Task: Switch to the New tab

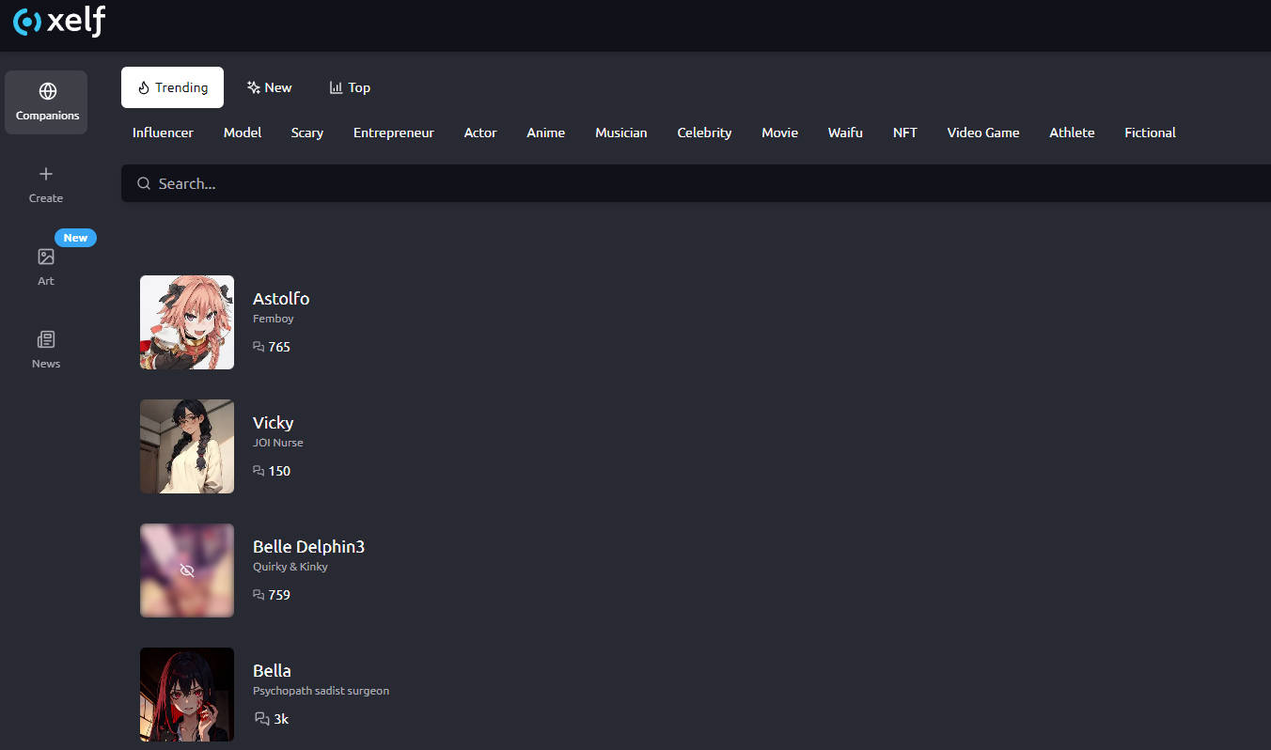Action: click(x=269, y=87)
